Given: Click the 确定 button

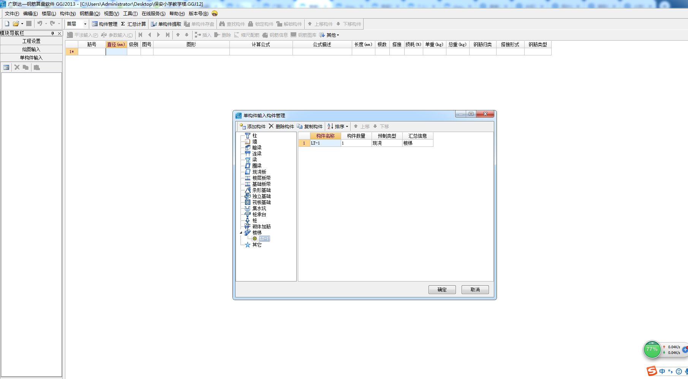Looking at the screenshot, I should coord(442,289).
